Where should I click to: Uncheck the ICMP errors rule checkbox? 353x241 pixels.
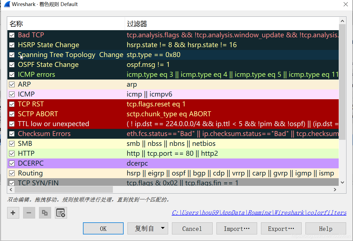pos(12,75)
